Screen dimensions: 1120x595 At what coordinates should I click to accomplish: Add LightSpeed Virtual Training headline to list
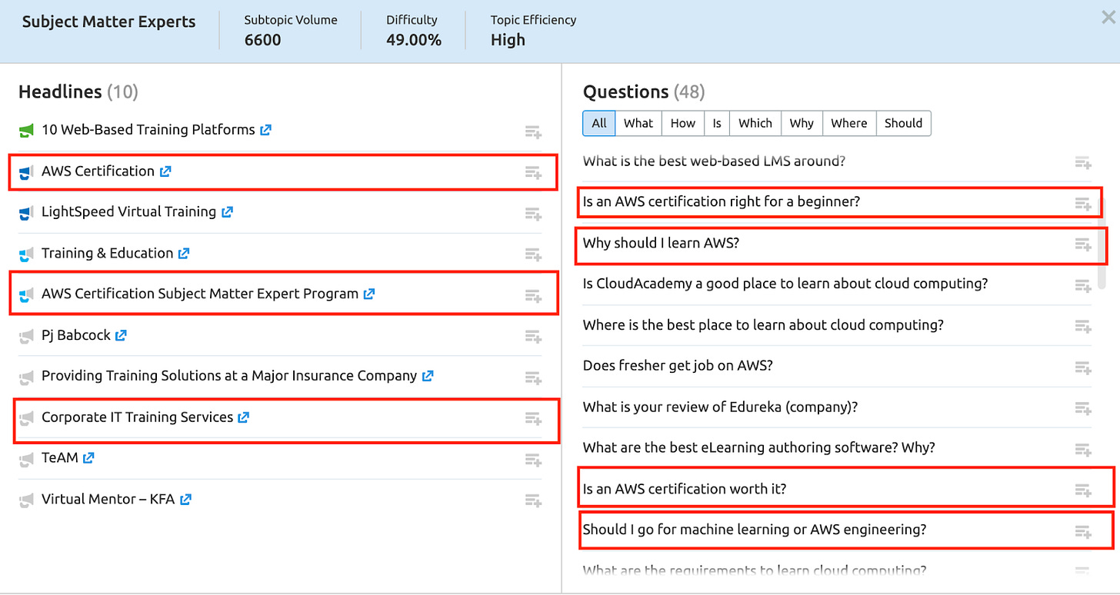tap(533, 213)
